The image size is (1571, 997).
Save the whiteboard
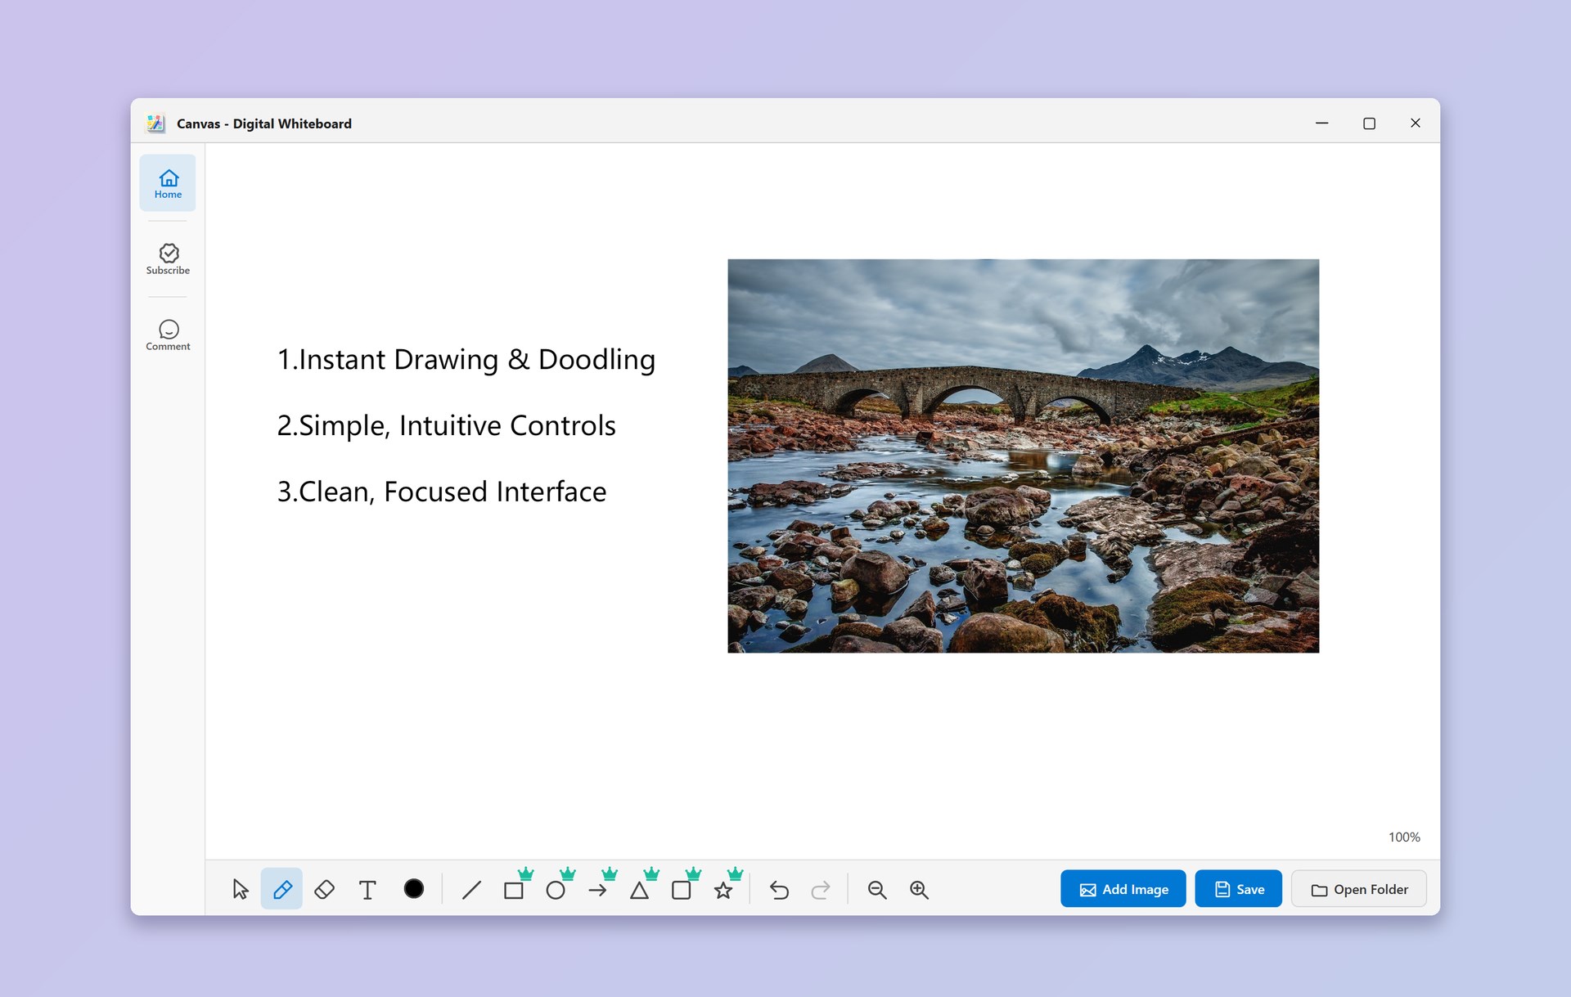pyautogui.click(x=1239, y=889)
